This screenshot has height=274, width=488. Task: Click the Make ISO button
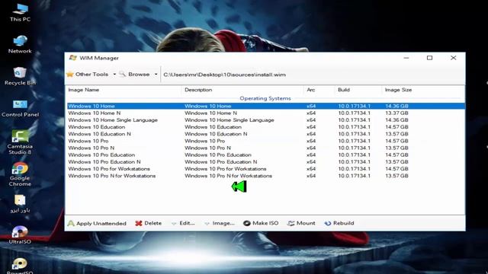coord(261,223)
